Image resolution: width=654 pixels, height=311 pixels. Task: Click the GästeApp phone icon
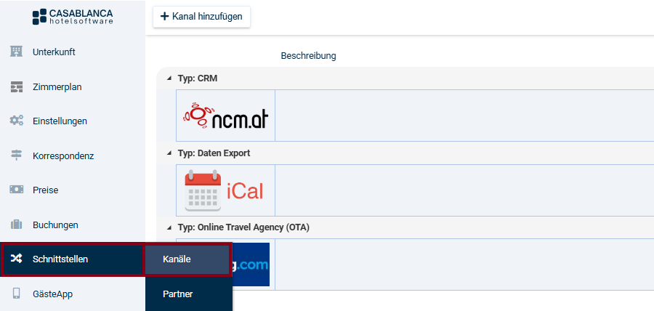click(x=17, y=294)
